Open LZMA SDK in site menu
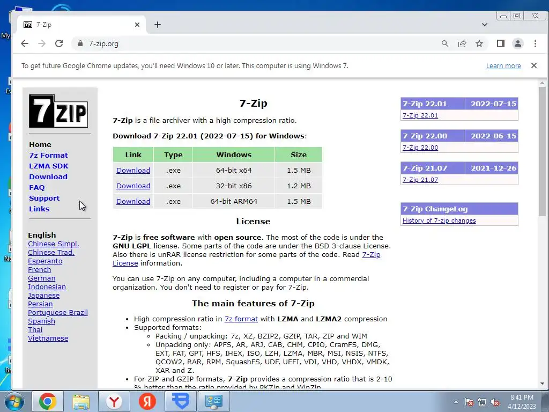 (49, 166)
